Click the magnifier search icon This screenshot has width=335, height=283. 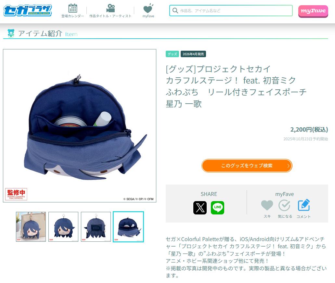175,10
